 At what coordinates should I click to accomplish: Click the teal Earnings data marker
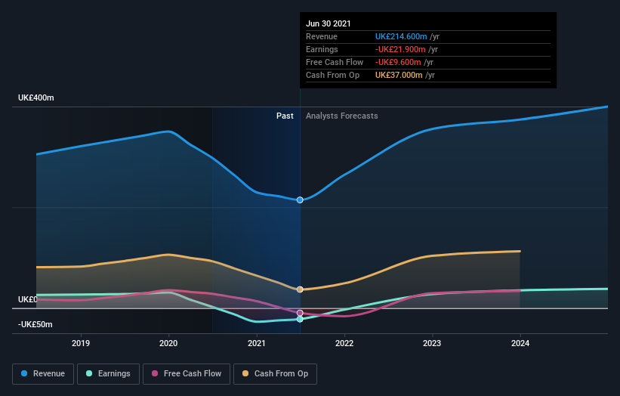tap(300, 319)
